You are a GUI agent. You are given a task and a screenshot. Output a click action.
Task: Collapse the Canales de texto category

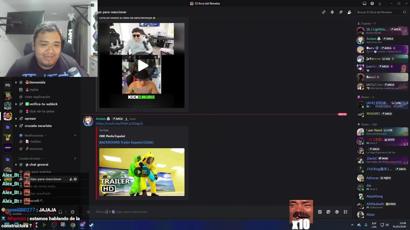pos(31,158)
